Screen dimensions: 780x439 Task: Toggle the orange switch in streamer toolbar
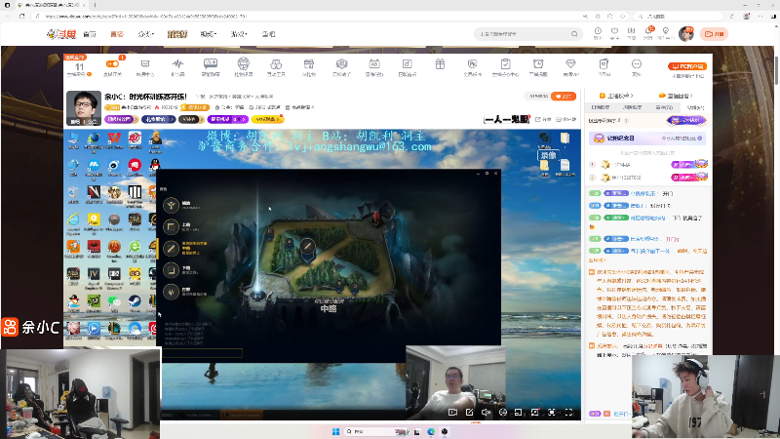click(x=112, y=63)
